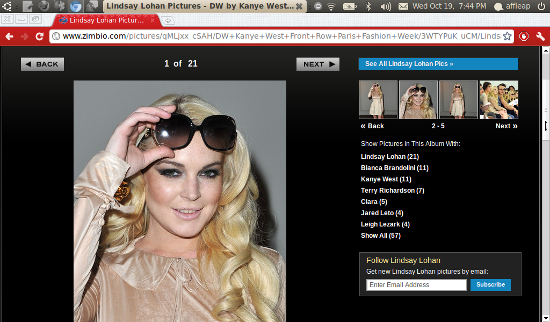Open the AdBlock stop-hand extension icon
The width and height of the screenshot is (550, 322).
coord(524,36)
